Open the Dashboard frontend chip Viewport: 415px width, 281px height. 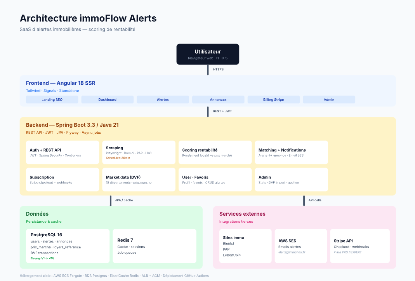tap(107, 99)
